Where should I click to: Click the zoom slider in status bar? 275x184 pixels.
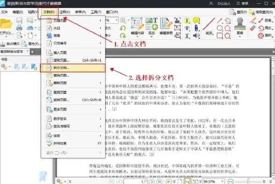tap(248, 181)
